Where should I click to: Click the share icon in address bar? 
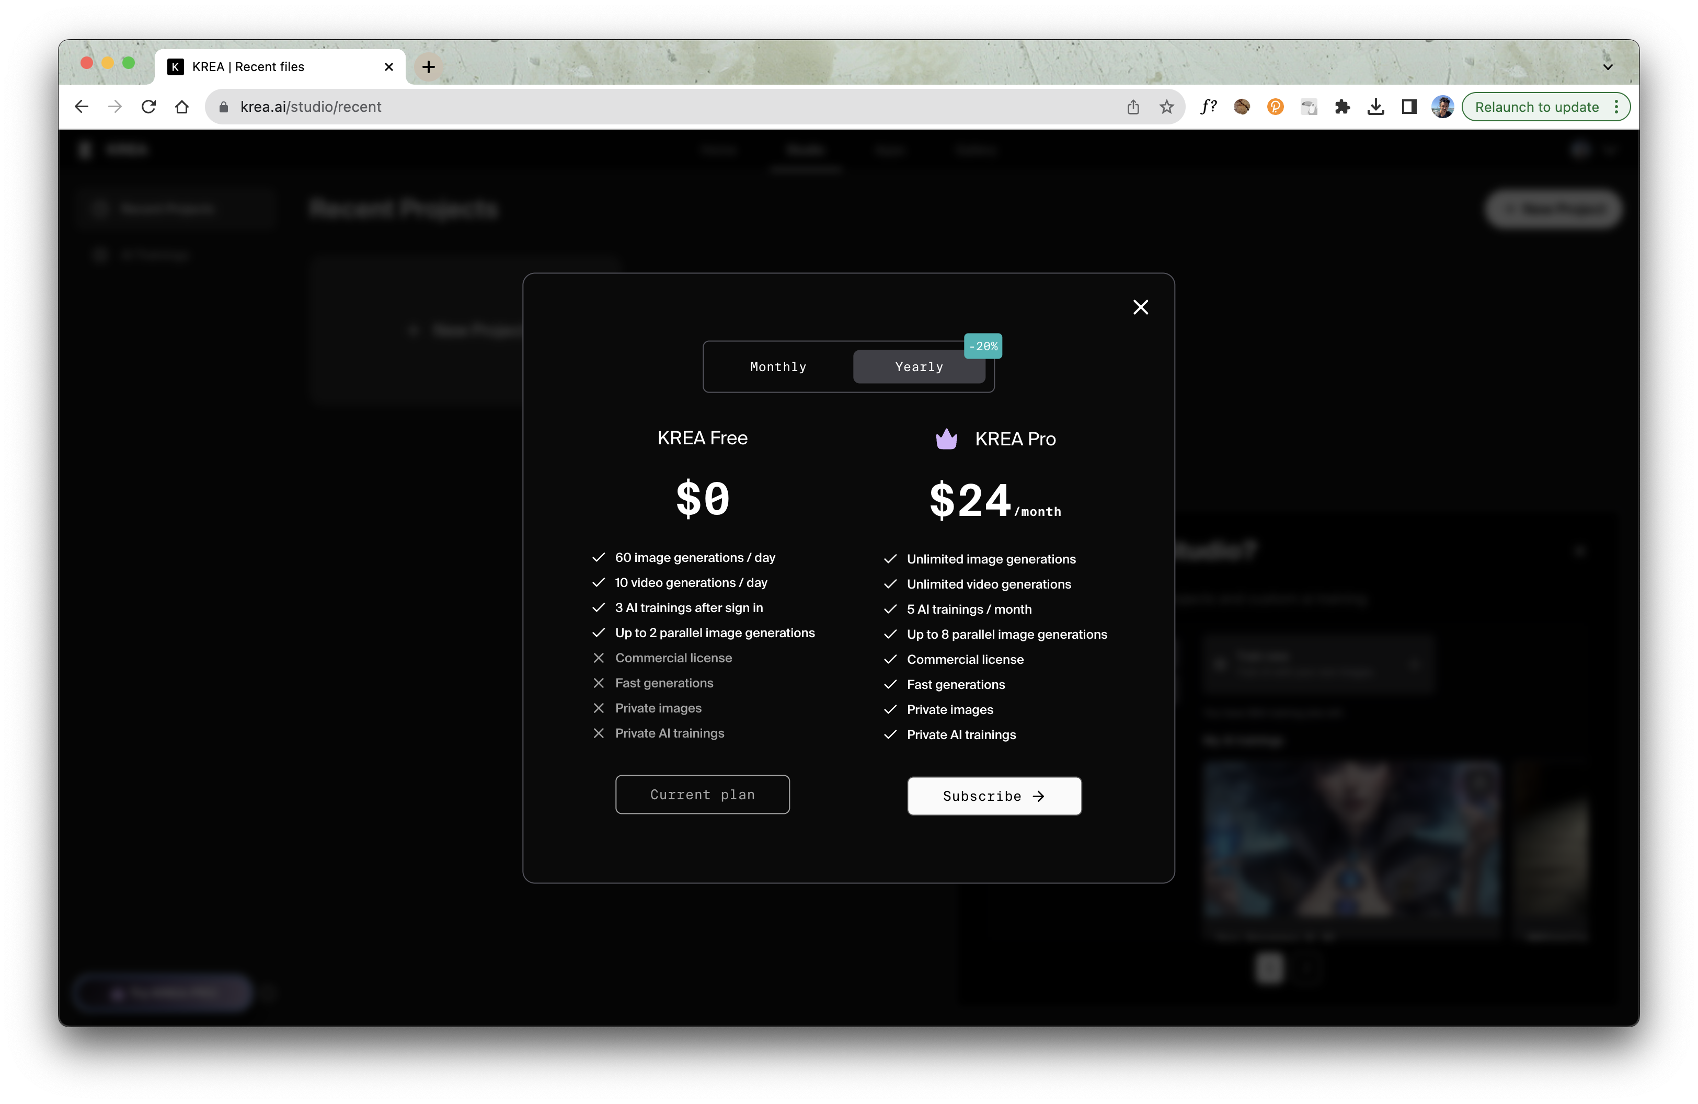click(x=1133, y=107)
